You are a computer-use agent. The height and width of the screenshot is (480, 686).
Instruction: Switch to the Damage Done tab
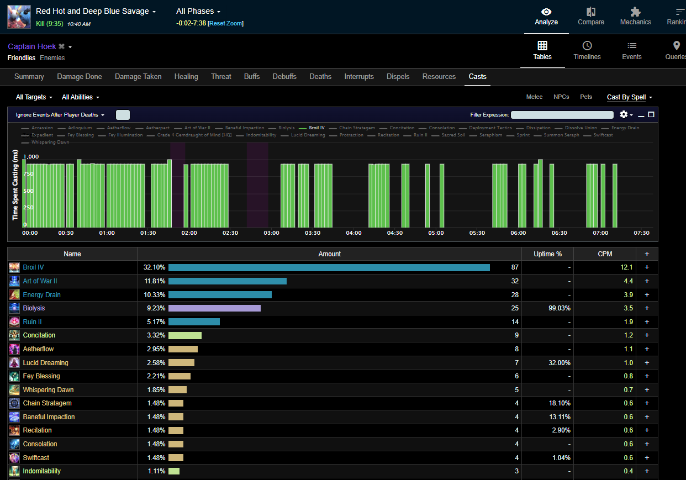pos(79,77)
